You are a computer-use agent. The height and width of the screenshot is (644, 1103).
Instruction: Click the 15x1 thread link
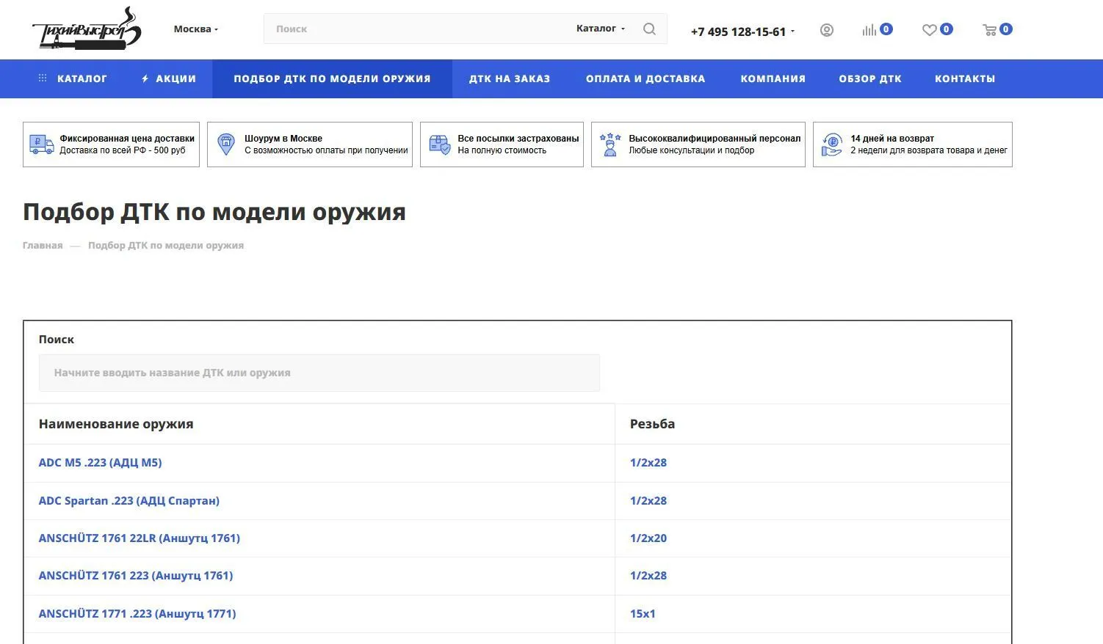click(x=643, y=614)
